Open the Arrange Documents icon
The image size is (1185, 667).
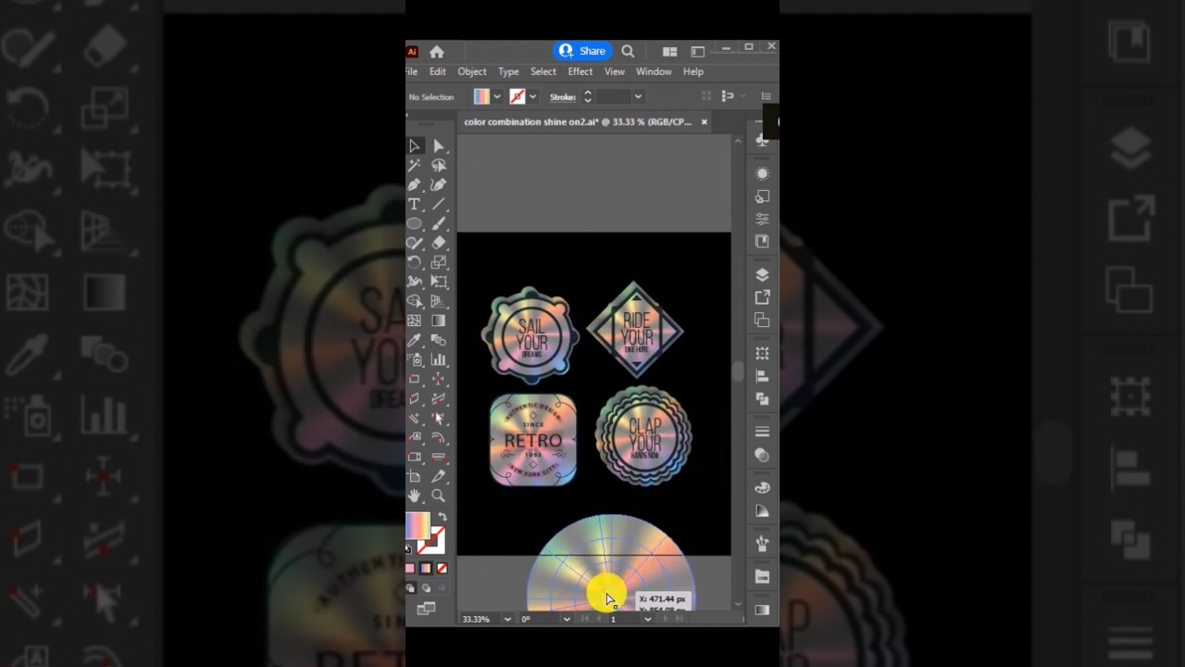click(669, 52)
